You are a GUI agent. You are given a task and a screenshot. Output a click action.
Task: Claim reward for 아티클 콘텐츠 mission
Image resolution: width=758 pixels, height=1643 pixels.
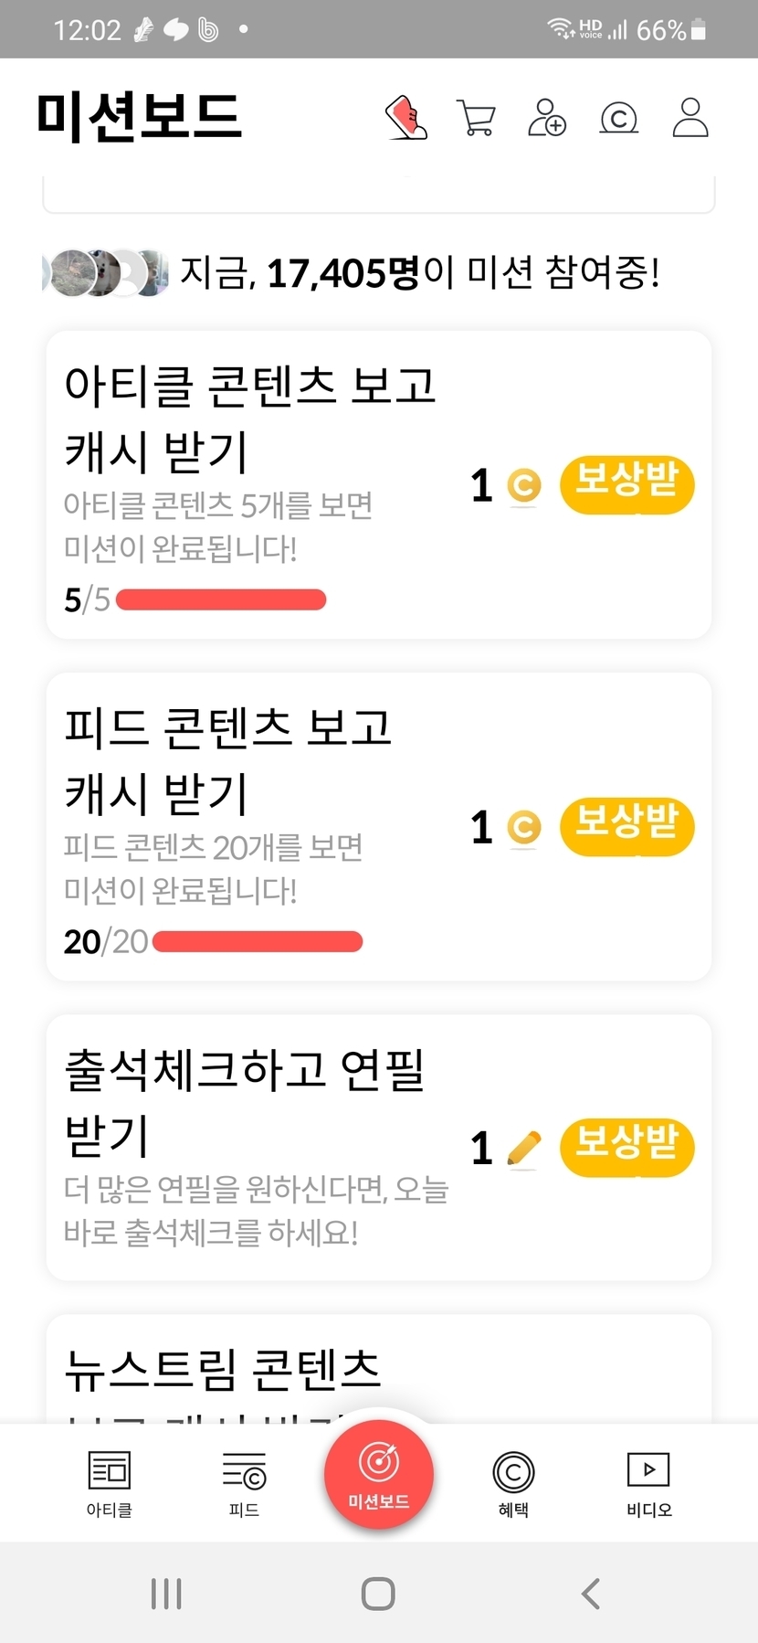click(x=626, y=484)
